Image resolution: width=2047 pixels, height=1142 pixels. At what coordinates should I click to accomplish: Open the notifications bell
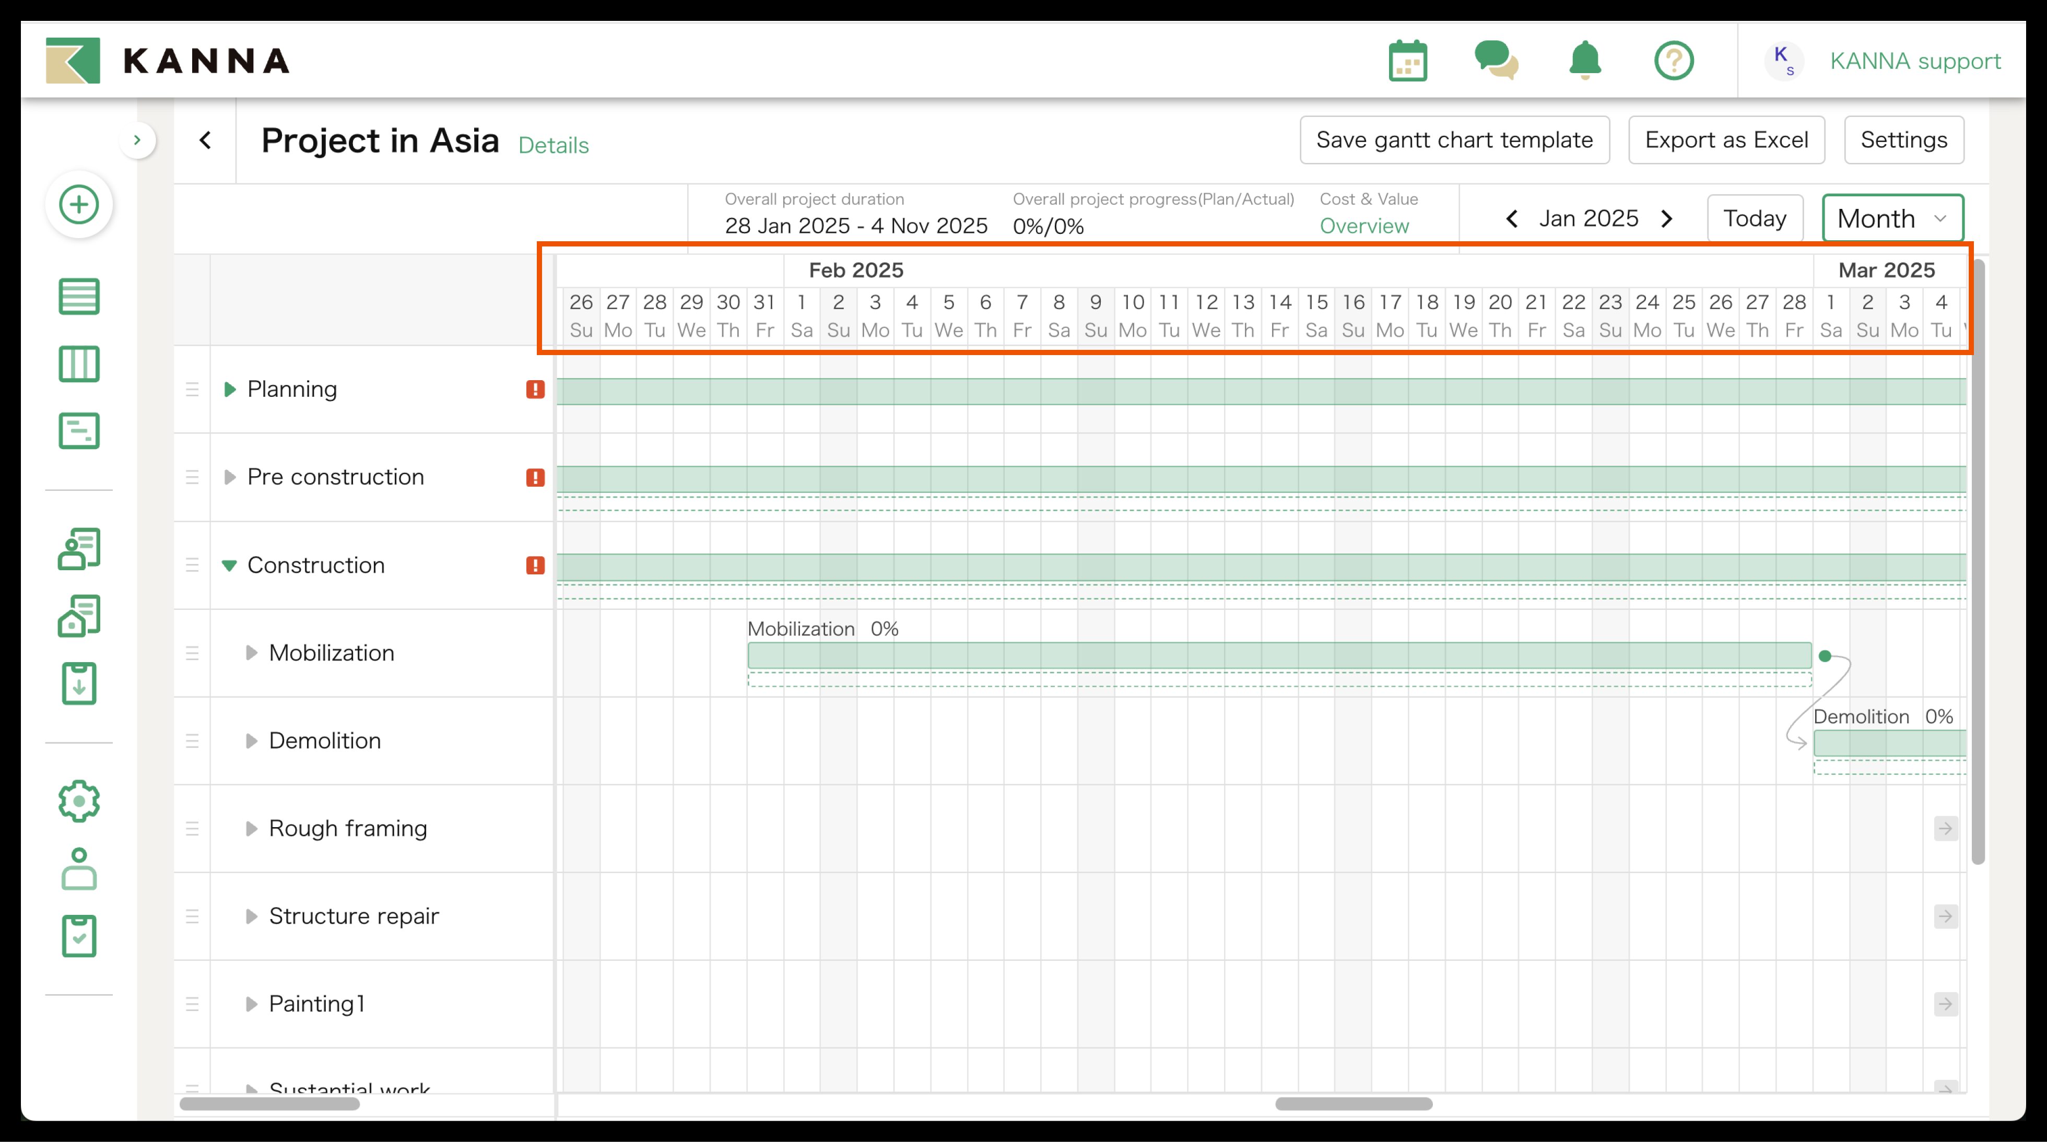pyautogui.click(x=1584, y=61)
